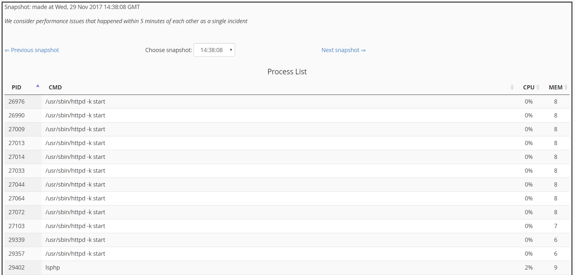
Task: Click the CPU value for PID 26990
Action: pyautogui.click(x=528, y=115)
